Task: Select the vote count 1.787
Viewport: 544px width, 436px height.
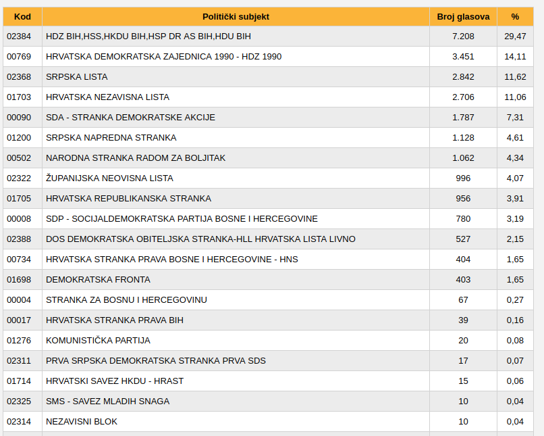Action: pyautogui.click(x=463, y=118)
